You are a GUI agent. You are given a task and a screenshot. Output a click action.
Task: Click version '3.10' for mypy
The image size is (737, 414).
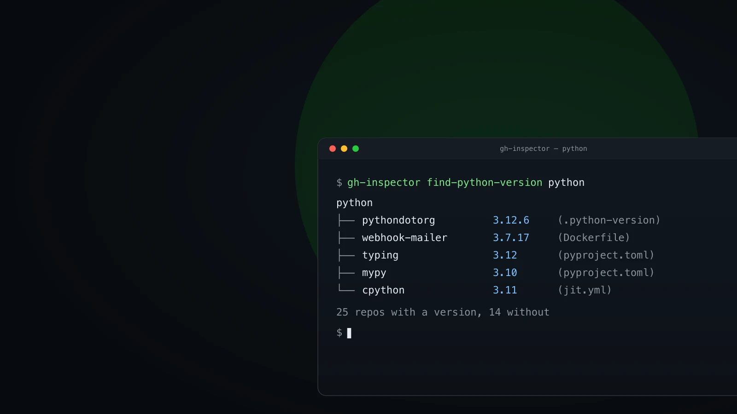click(x=505, y=273)
